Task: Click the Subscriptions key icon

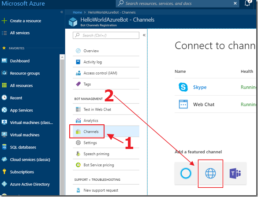Action: click(4, 172)
